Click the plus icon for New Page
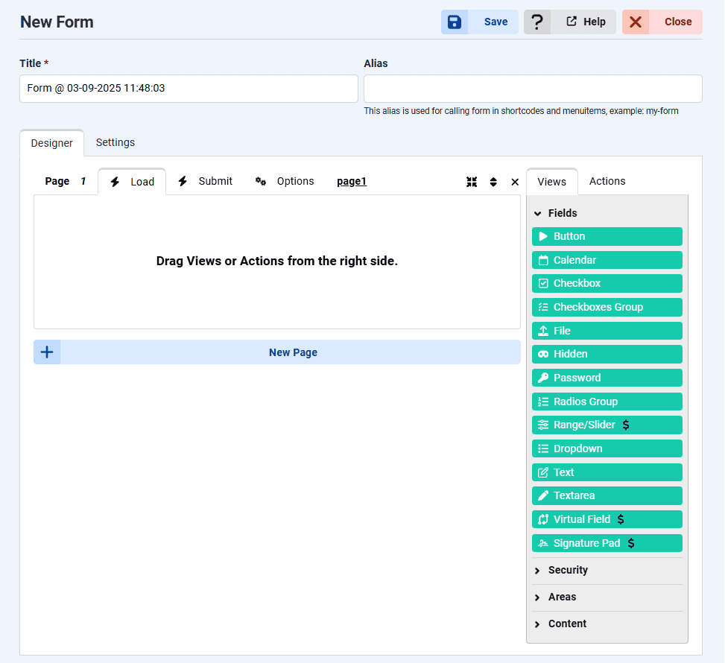Image resolution: width=725 pixels, height=663 pixels. tap(47, 352)
